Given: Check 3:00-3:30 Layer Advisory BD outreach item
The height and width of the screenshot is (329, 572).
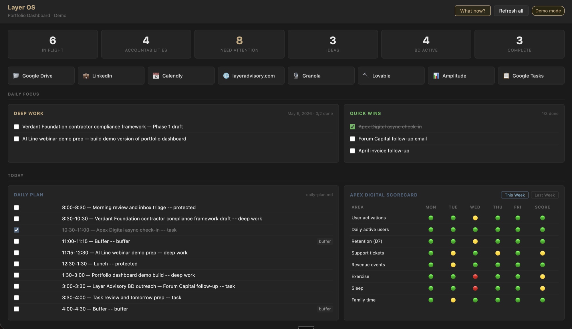Looking at the screenshot, I should click(x=16, y=286).
